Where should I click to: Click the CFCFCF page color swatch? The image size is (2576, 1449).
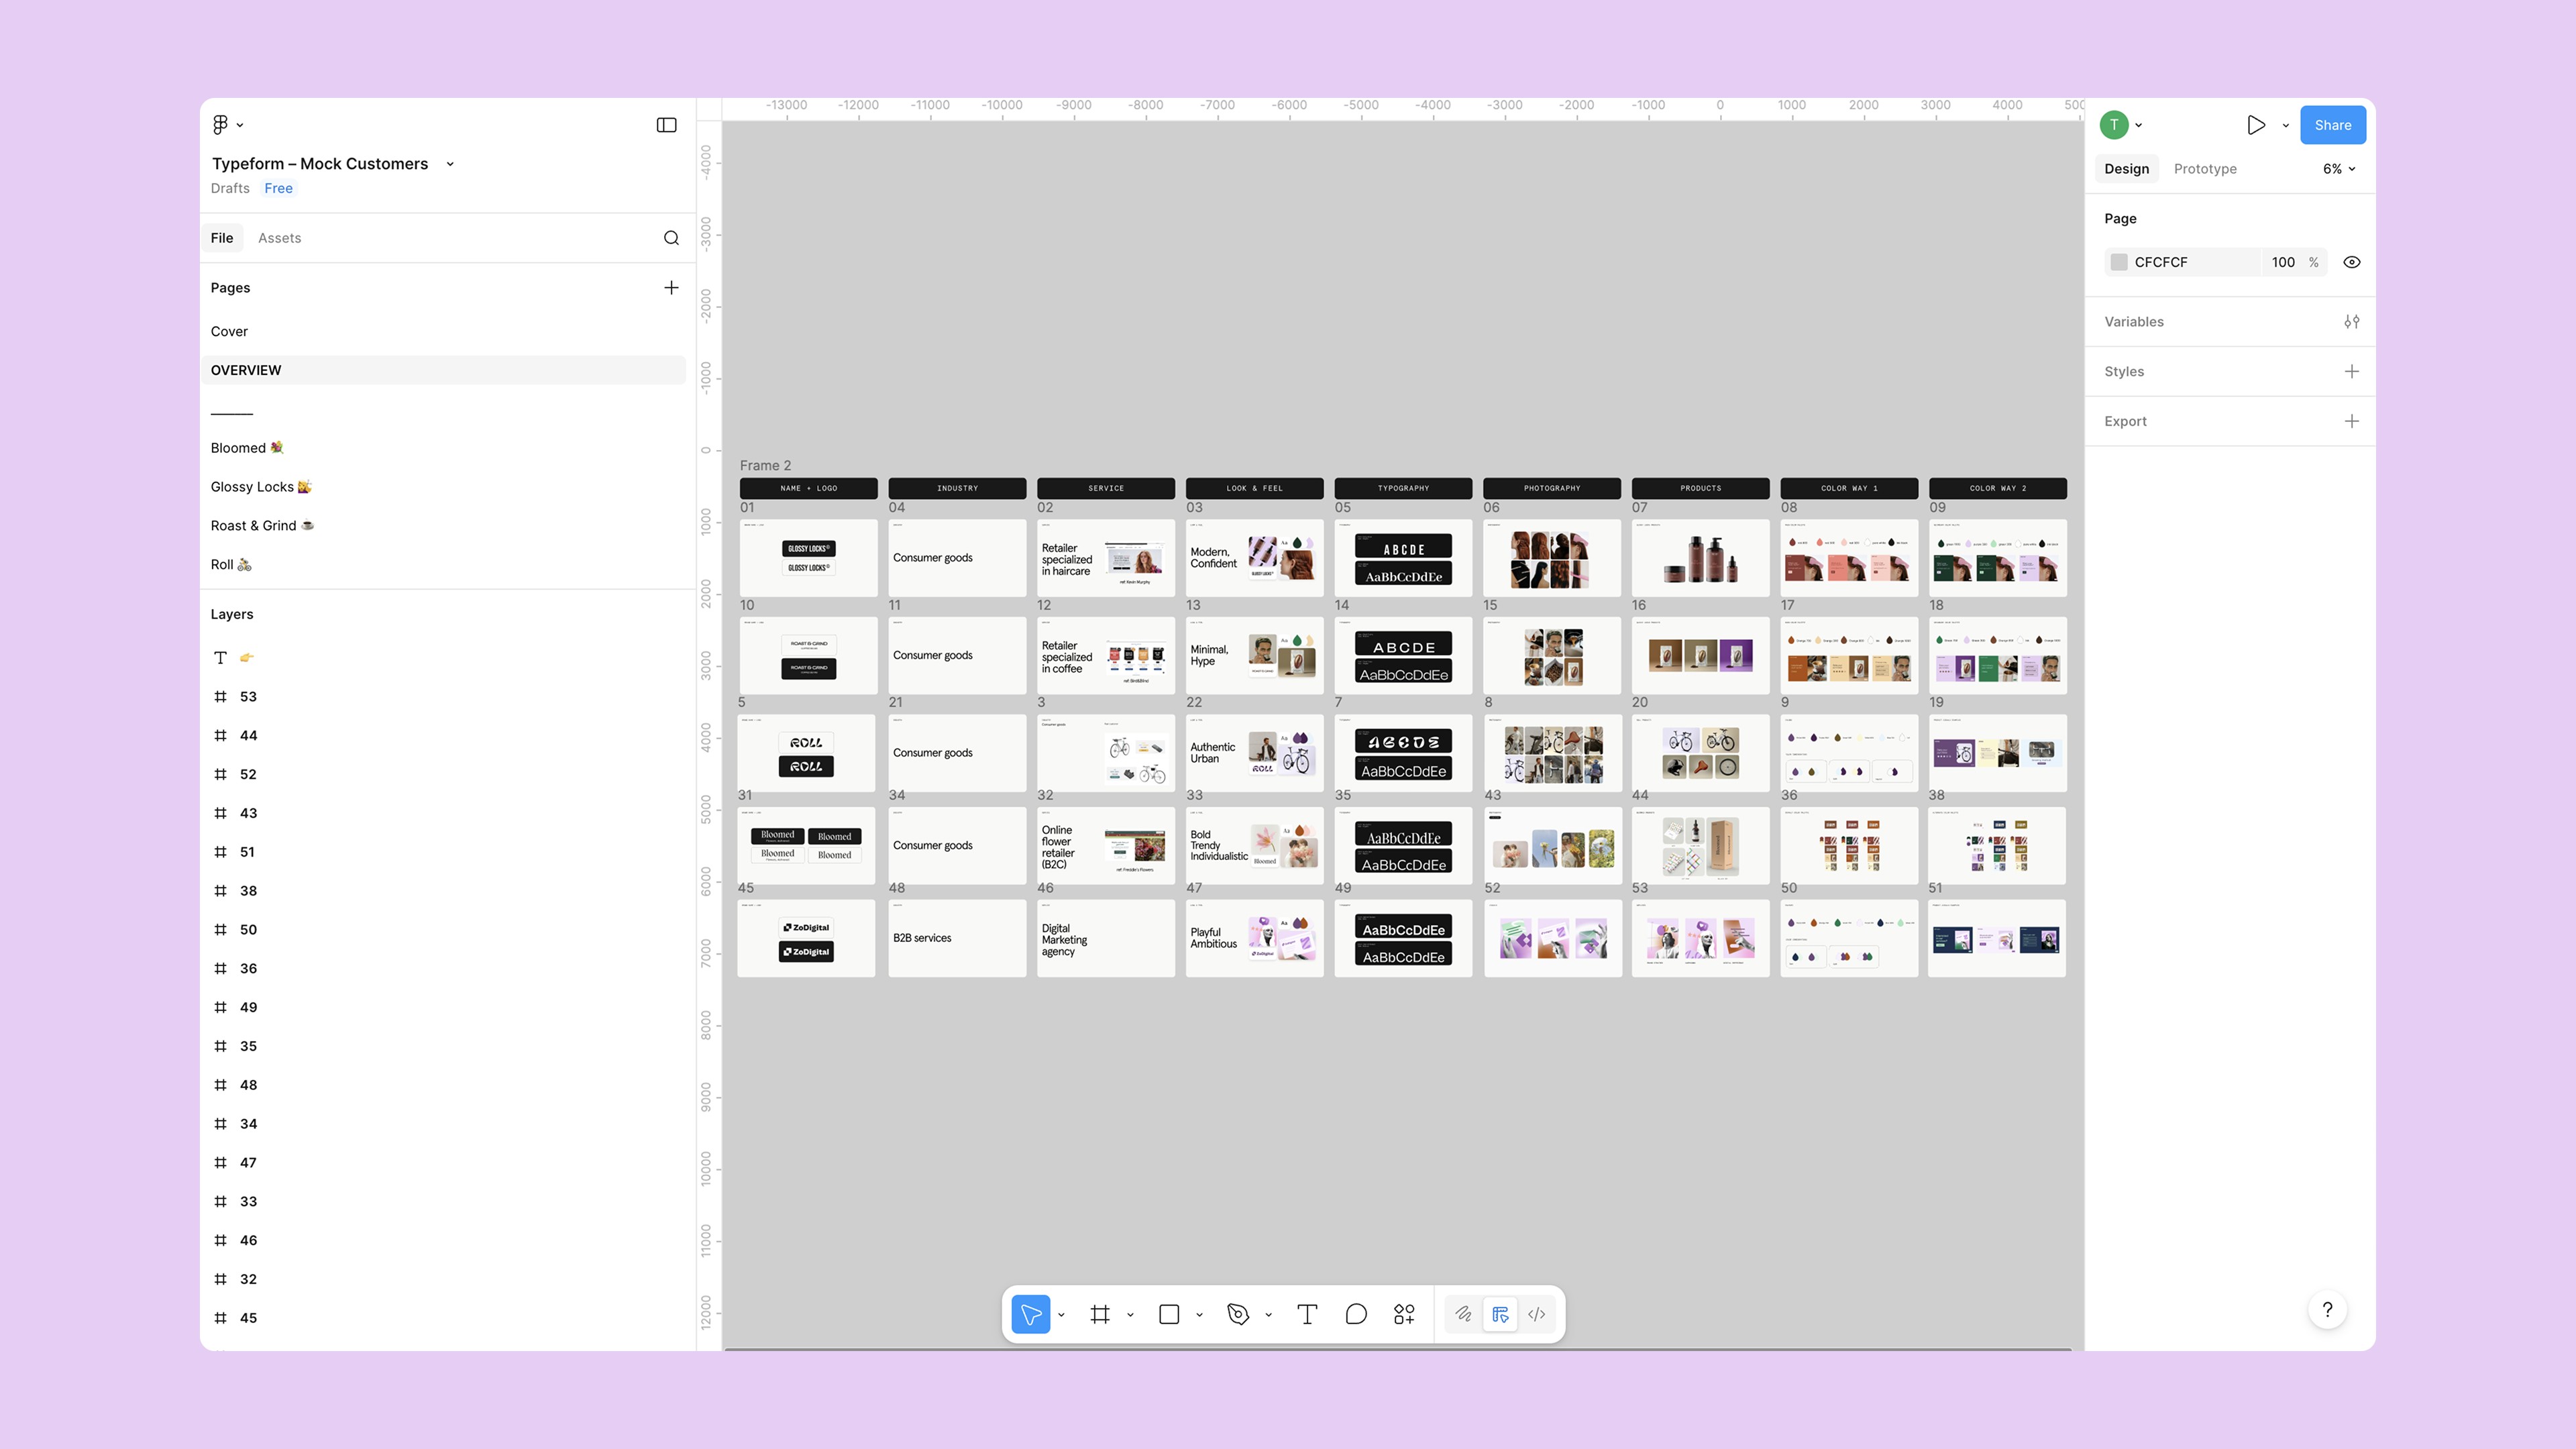coord(2118,262)
